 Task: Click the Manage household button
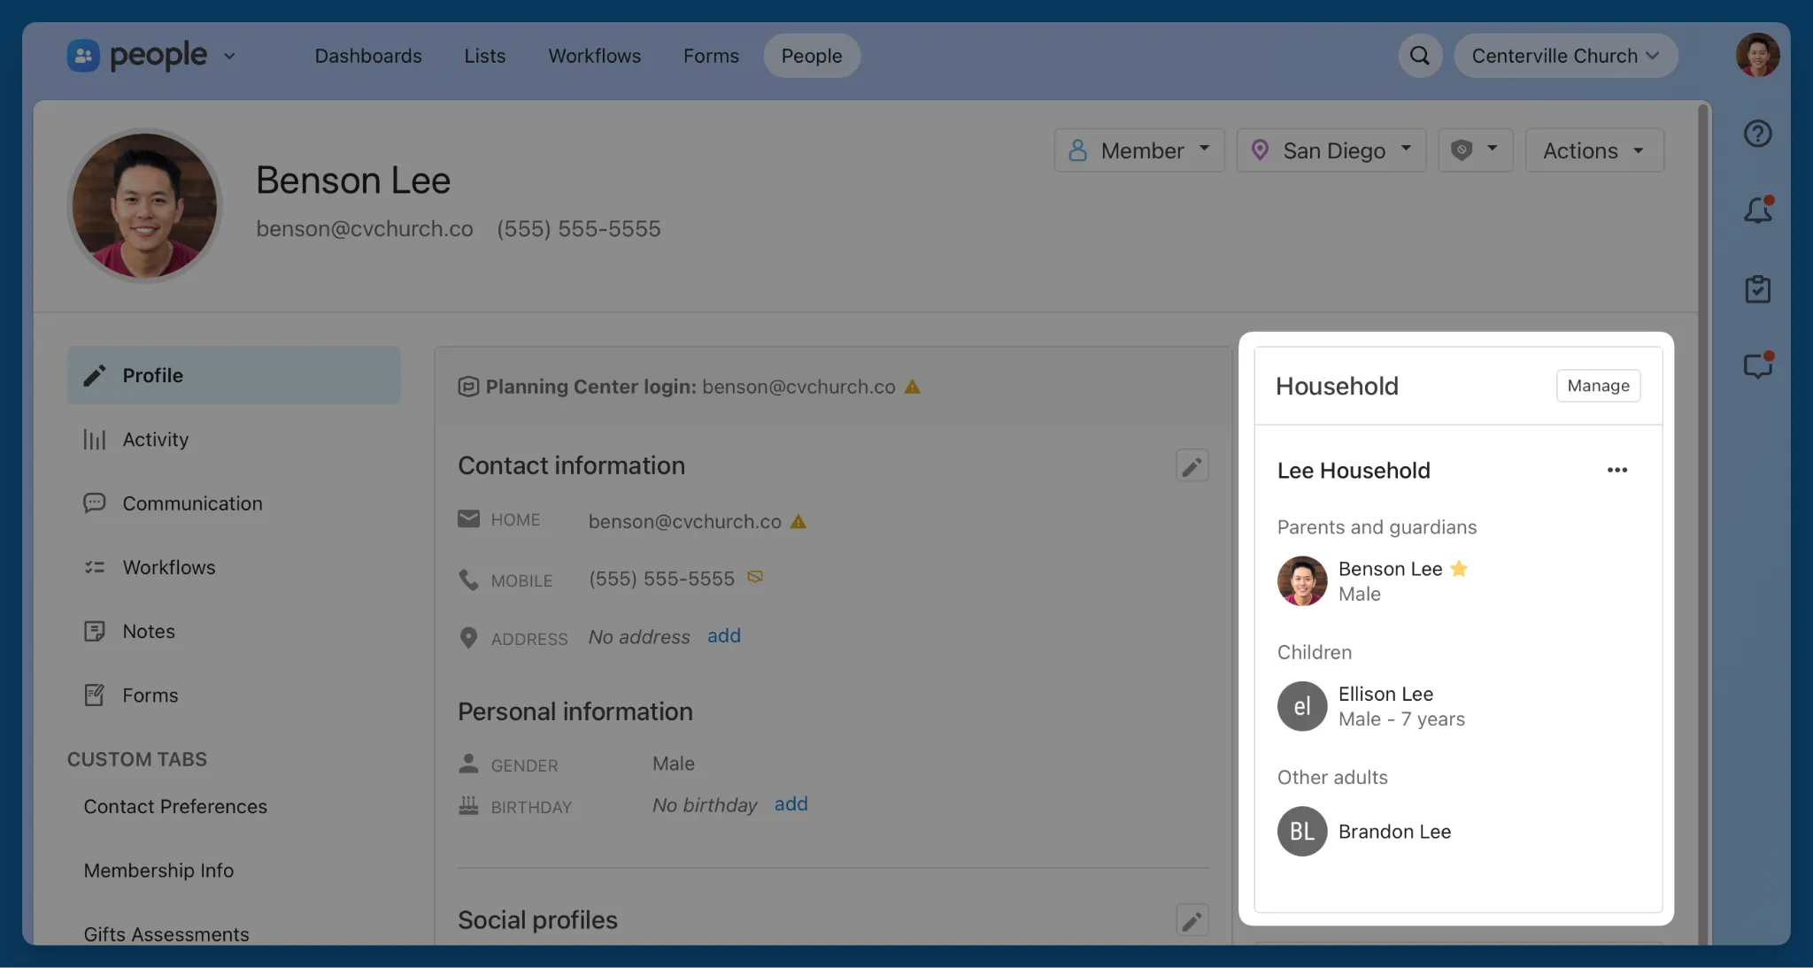(x=1598, y=386)
